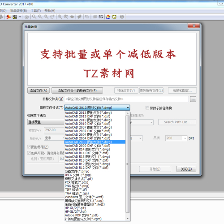224x224 pixels.
Task: Select PNG 格式(*.png) option
Action: 95,186
